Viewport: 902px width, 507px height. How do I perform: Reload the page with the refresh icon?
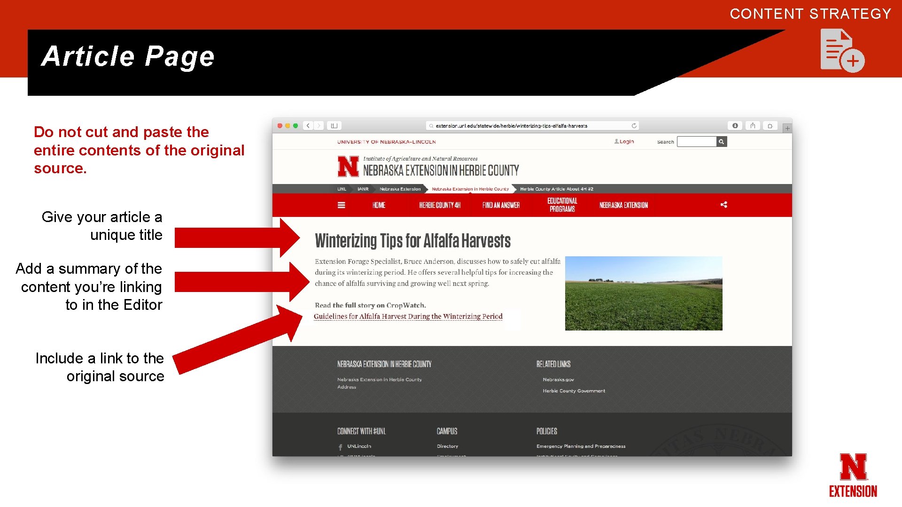tap(634, 126)
